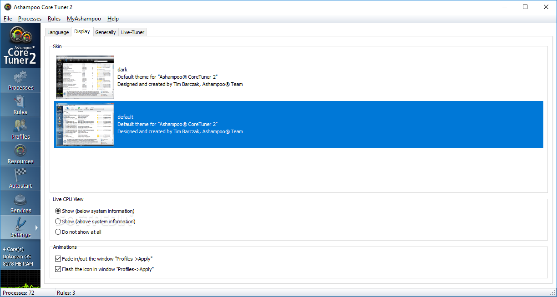Click the 'Unknown OS' info text
This screenshot has width=557, height=297.
pos(17,257)
